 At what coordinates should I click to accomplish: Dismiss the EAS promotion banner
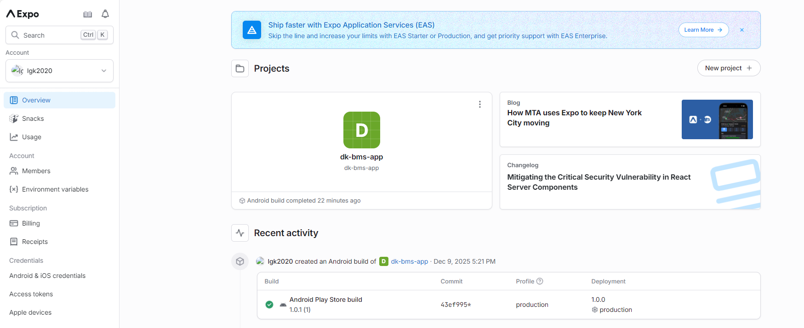click(x=741, y=30)
